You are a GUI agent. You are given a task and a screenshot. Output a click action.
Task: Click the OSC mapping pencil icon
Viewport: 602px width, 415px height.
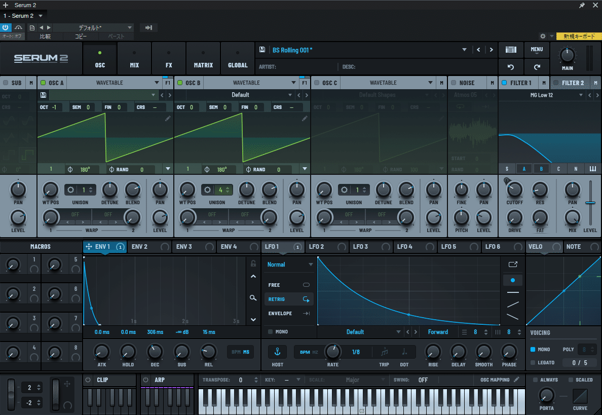[x=516, y=380]
